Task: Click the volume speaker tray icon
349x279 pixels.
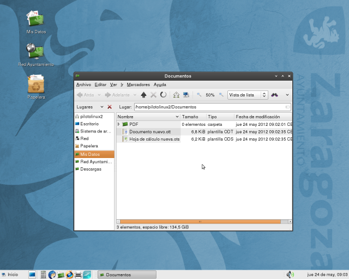Action: [x=290, y=275]
